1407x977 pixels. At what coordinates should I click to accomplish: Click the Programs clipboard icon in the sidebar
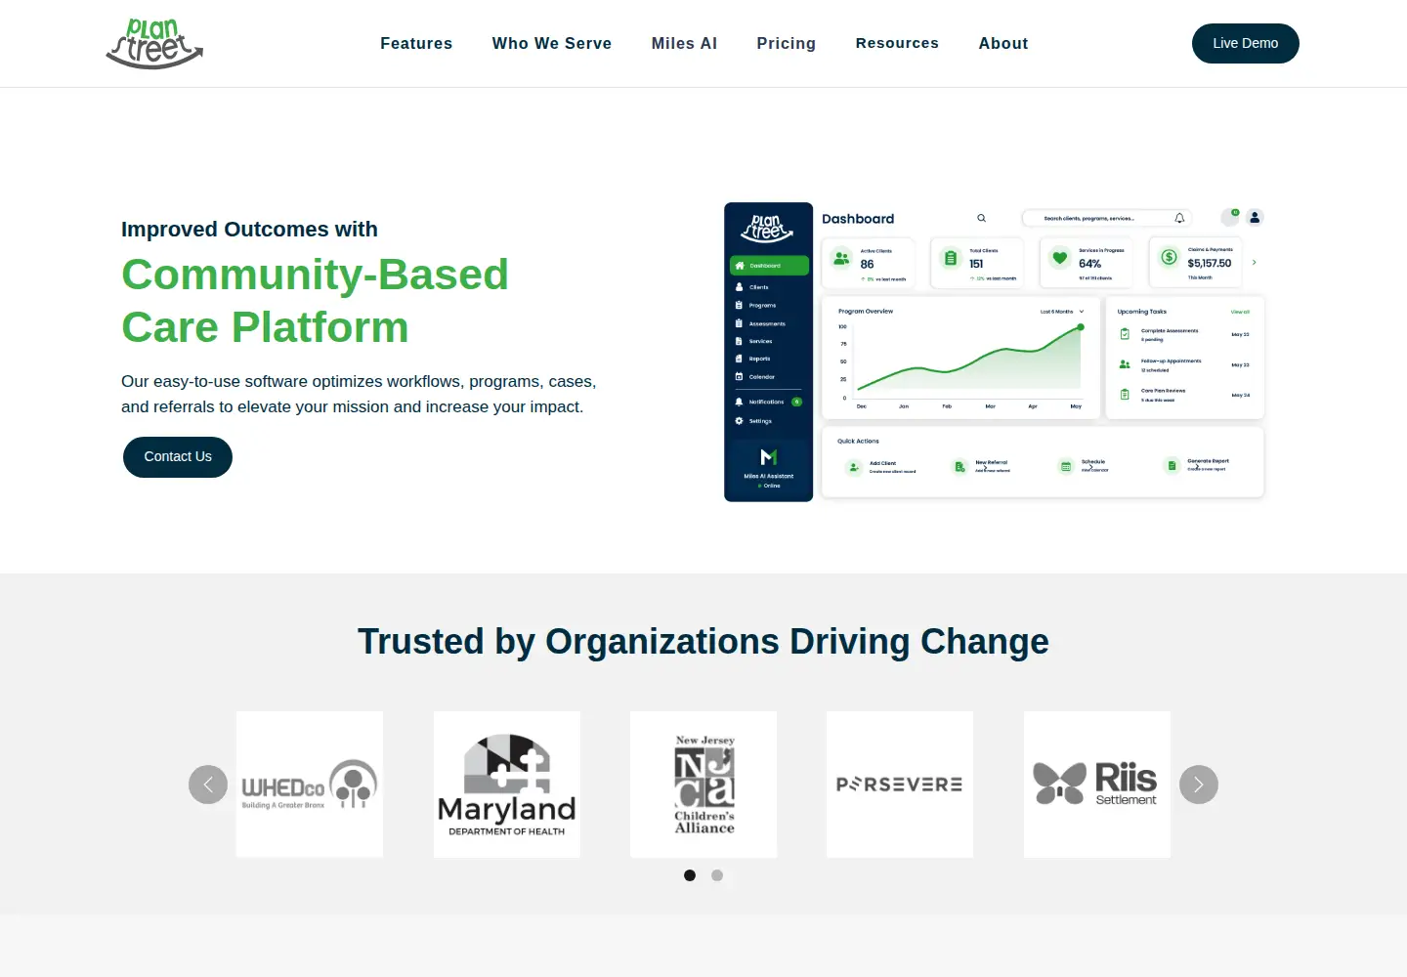(739, 305)
